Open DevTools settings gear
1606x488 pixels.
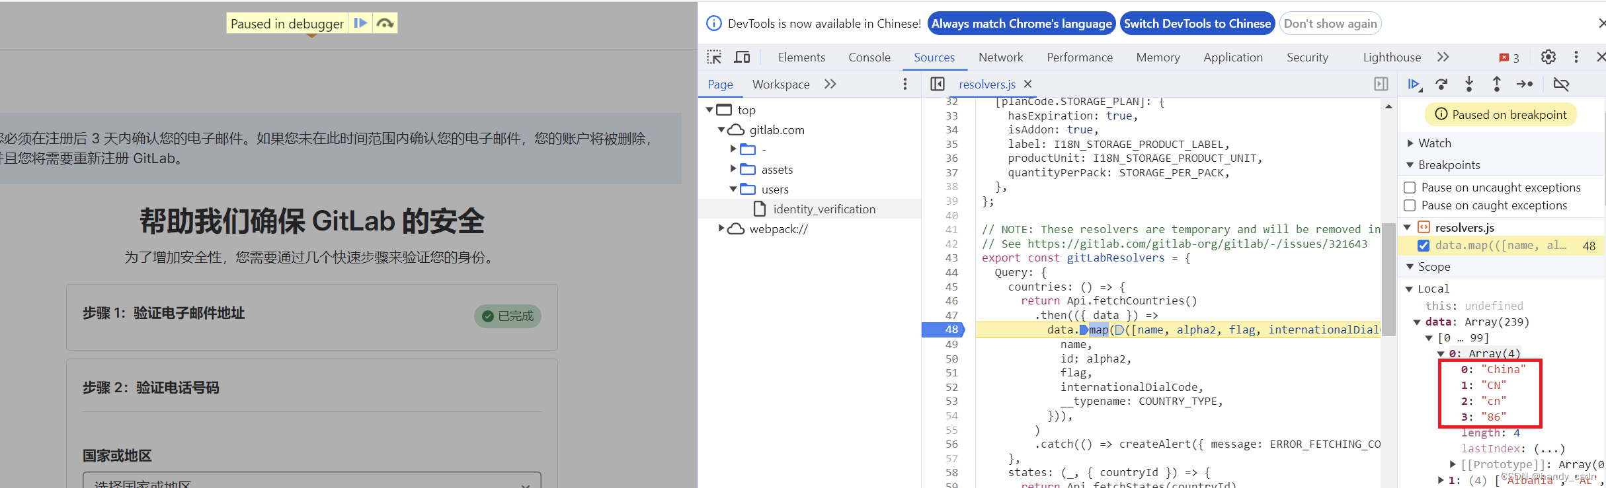[1548, 57]
